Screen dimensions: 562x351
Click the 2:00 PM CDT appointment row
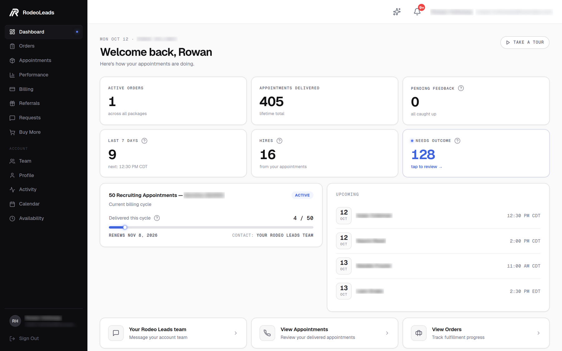(x=438, y=241)
